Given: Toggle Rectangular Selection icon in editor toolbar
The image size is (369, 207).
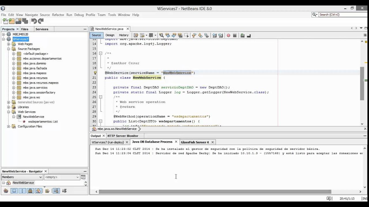Looking at the screenshot, I should (x=186, y=35).
